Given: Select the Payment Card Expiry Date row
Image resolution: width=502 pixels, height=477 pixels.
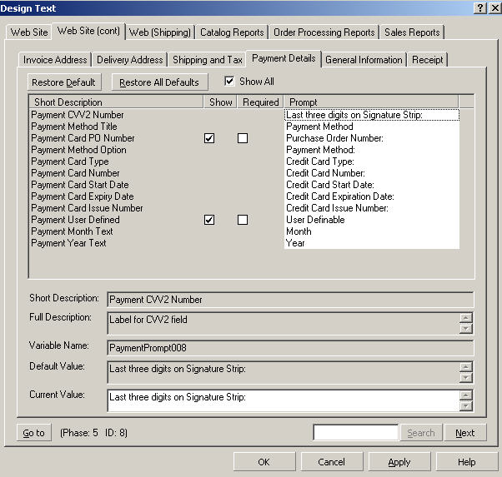Looking at the screenshot, I should pyautogui.click(x=83, y=196).
